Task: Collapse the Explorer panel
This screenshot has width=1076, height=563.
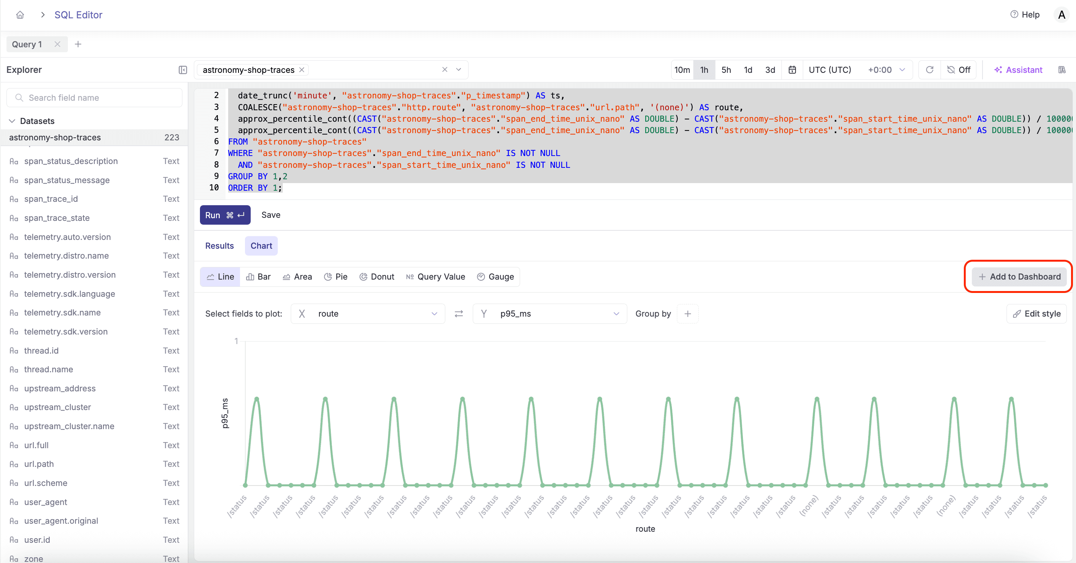Action: 182,70
